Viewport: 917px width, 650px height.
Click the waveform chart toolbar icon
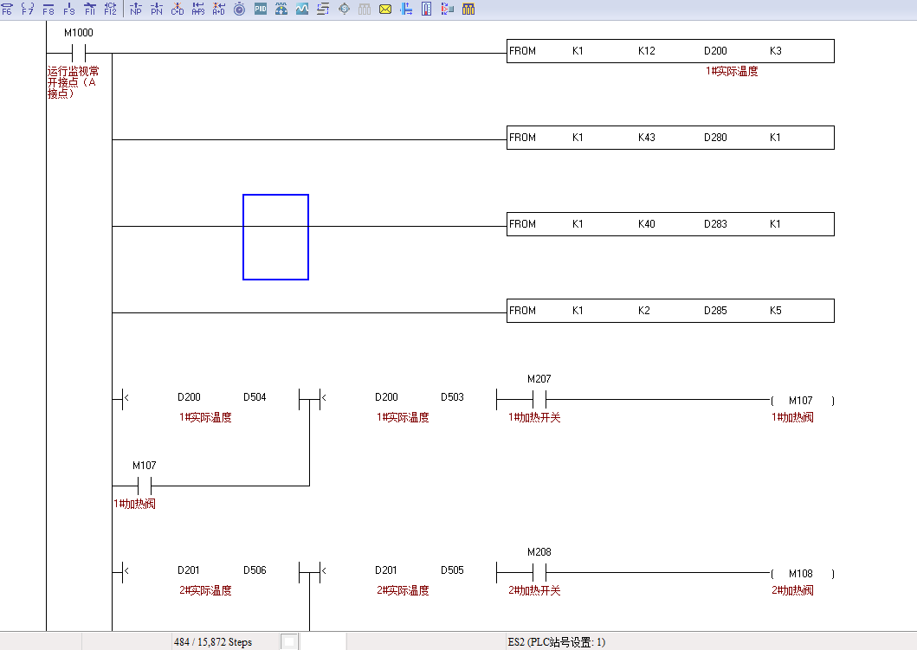point(302,10)
